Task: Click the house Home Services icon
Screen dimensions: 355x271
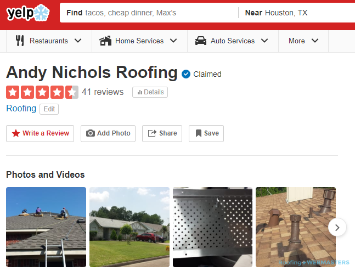Action: [105, 41]
